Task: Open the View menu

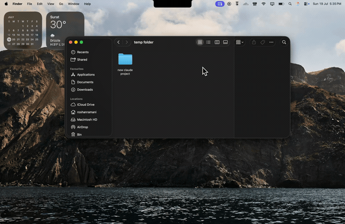Action: (x=51, y=4)
